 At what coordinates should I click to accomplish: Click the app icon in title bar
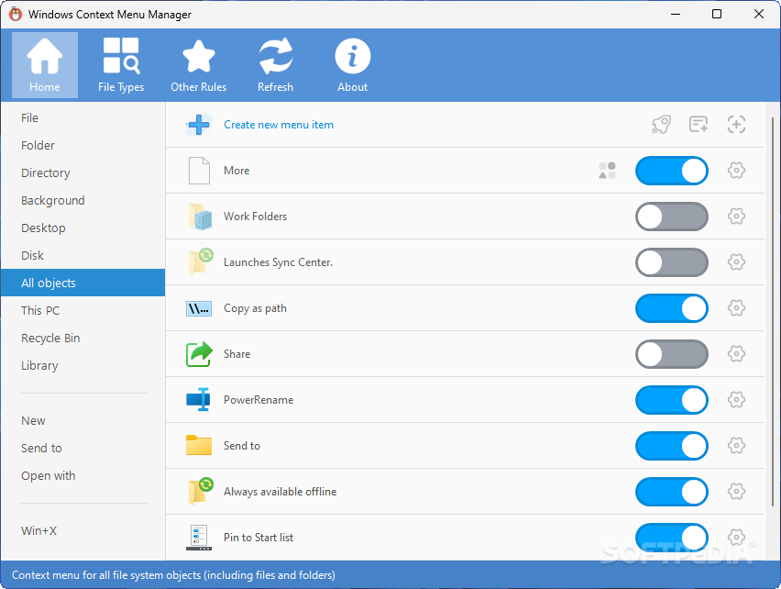click(x=16, y=14)
